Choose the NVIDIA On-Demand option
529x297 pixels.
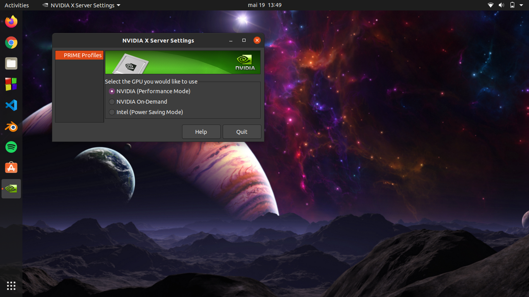pyautogui.click(x=112, y=102)
